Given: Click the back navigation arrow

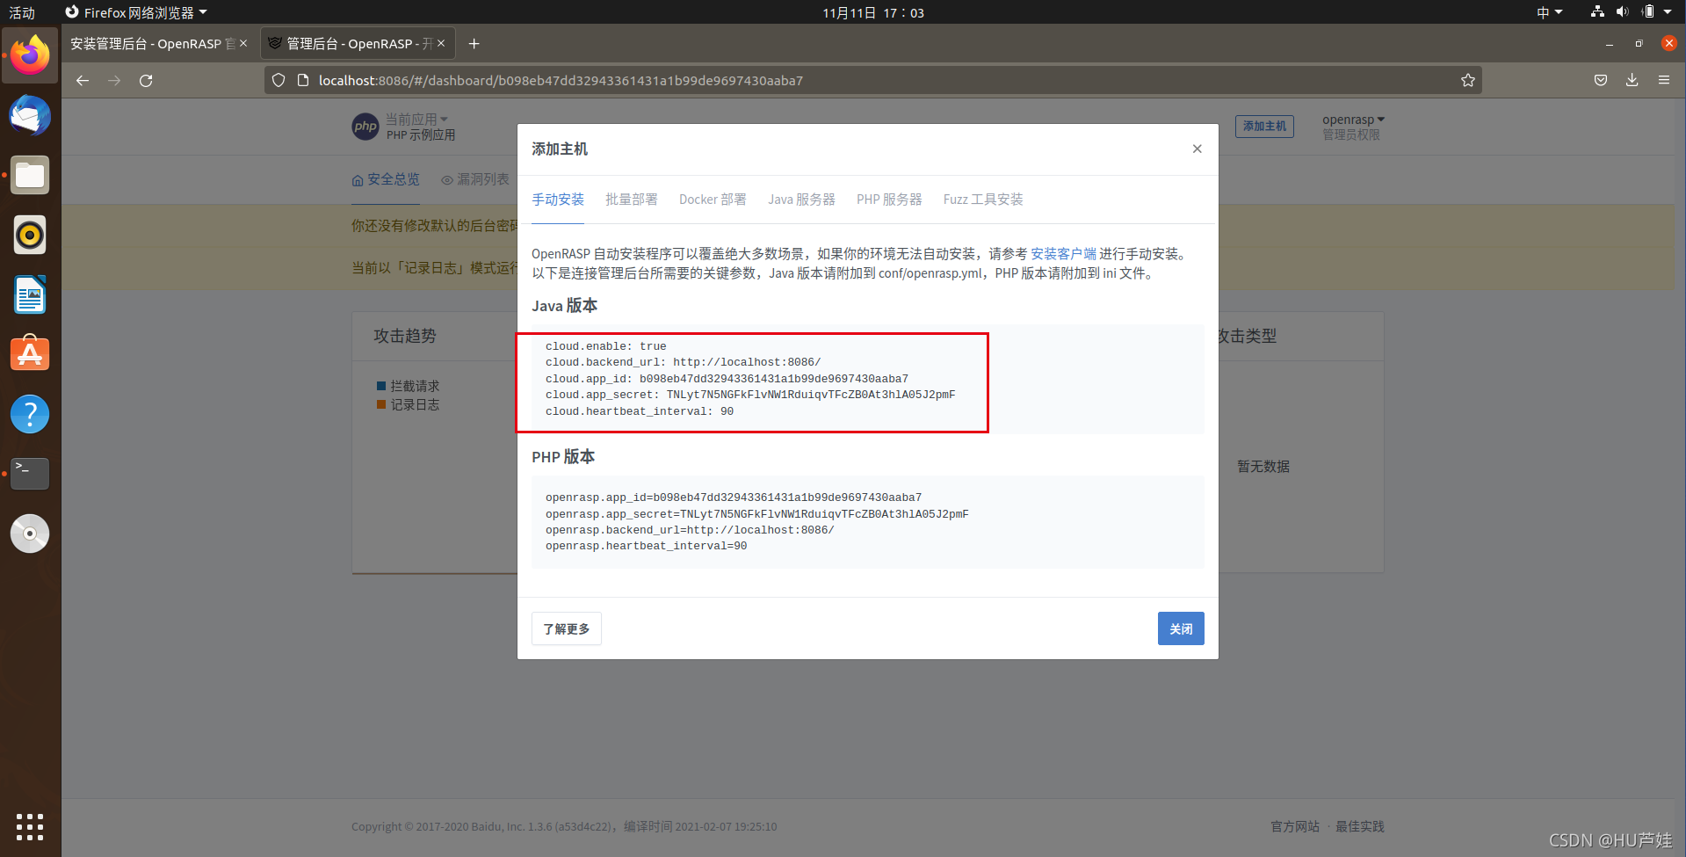Looking at the screenshot, I should [82, 80].
